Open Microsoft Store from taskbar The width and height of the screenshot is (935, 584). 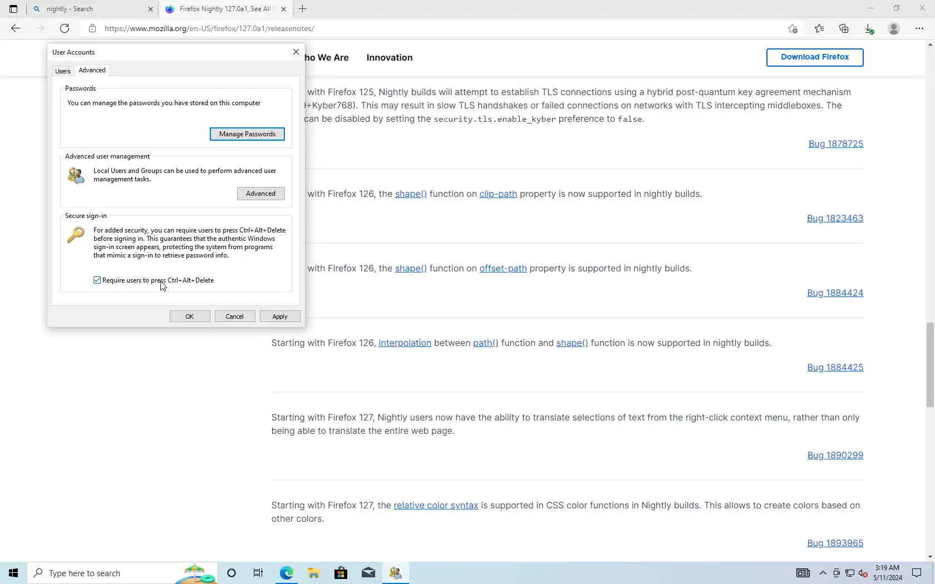coord(341,573)
